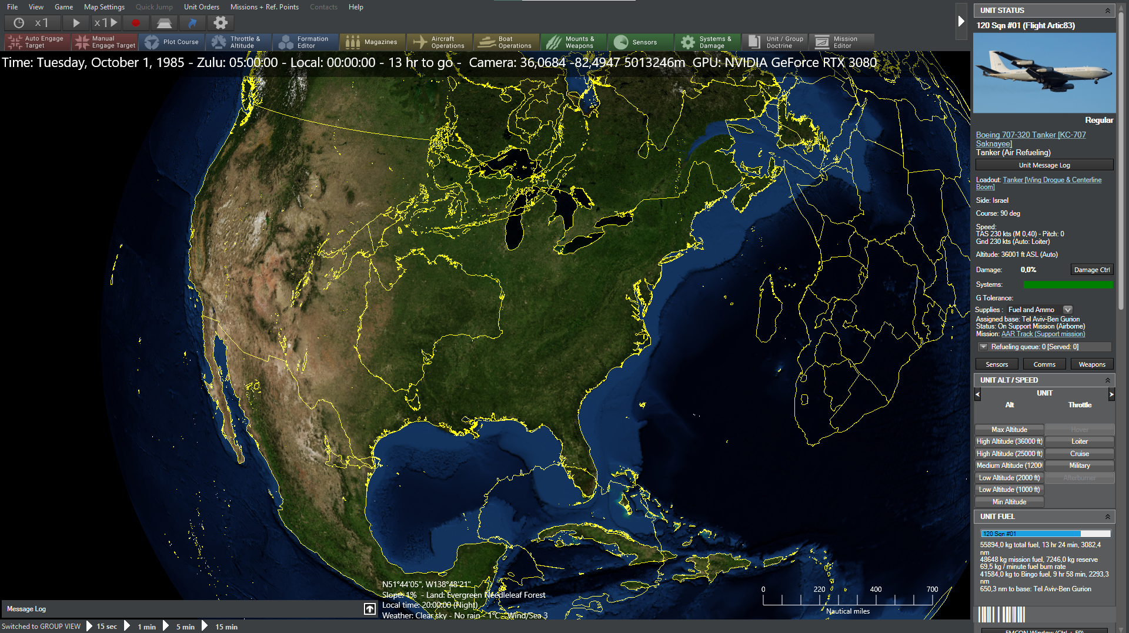Open unit Sensors from status panel
This screenshot has height=633, width=1129.
pos(997,364)
